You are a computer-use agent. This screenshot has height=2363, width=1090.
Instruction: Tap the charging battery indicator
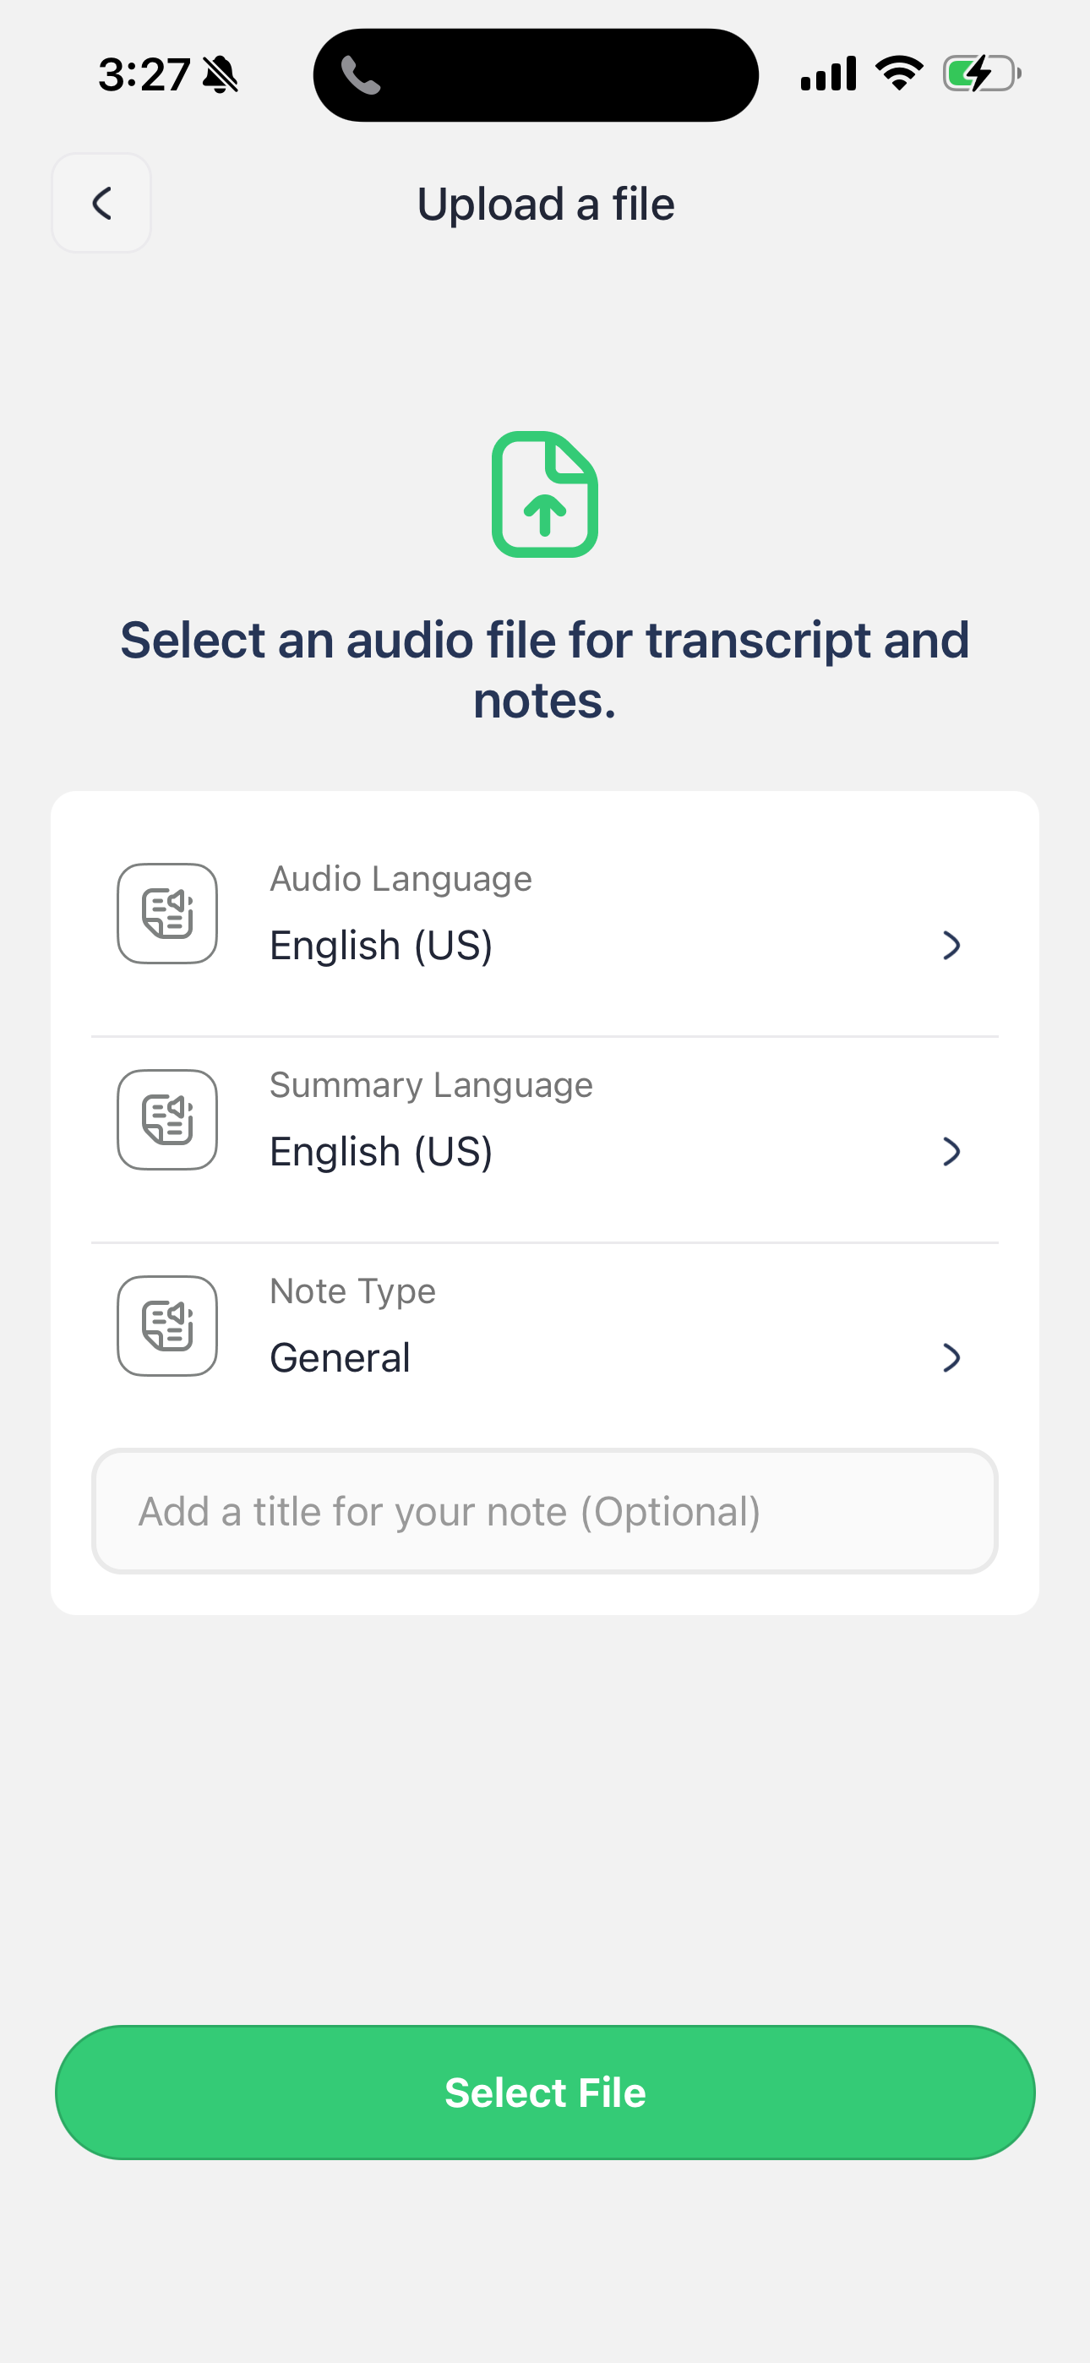(x=981, y=74)
